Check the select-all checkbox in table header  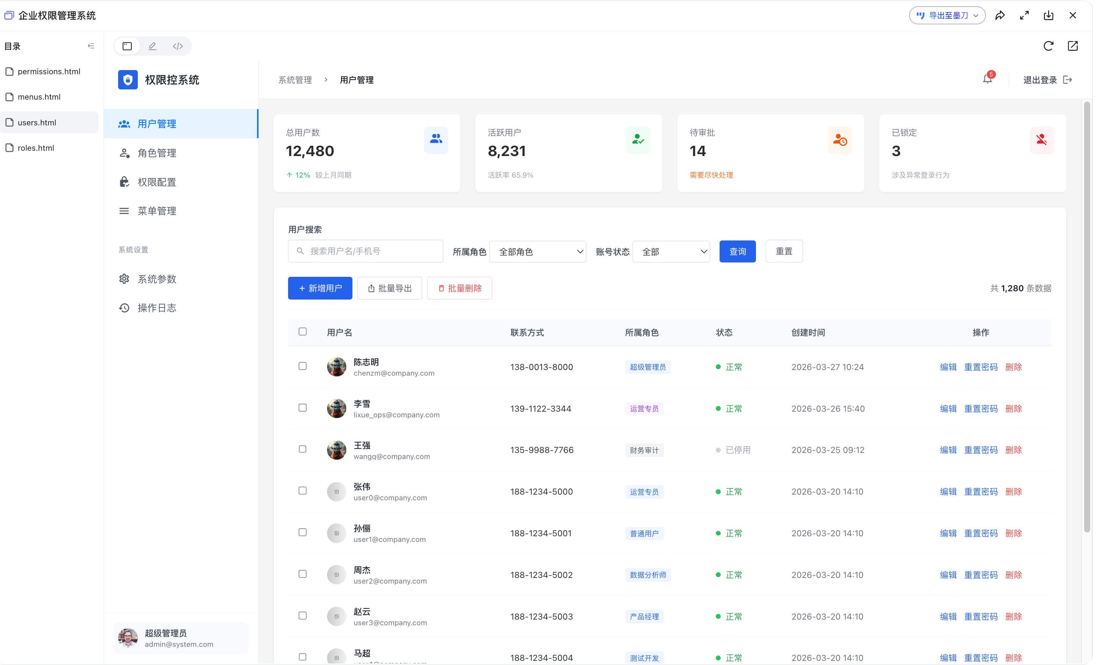pyautogui.click(x=303, y=331)
